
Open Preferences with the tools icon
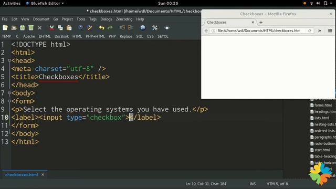(155, 28)
